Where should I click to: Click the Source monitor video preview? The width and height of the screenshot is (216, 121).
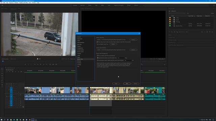point(40,34)
